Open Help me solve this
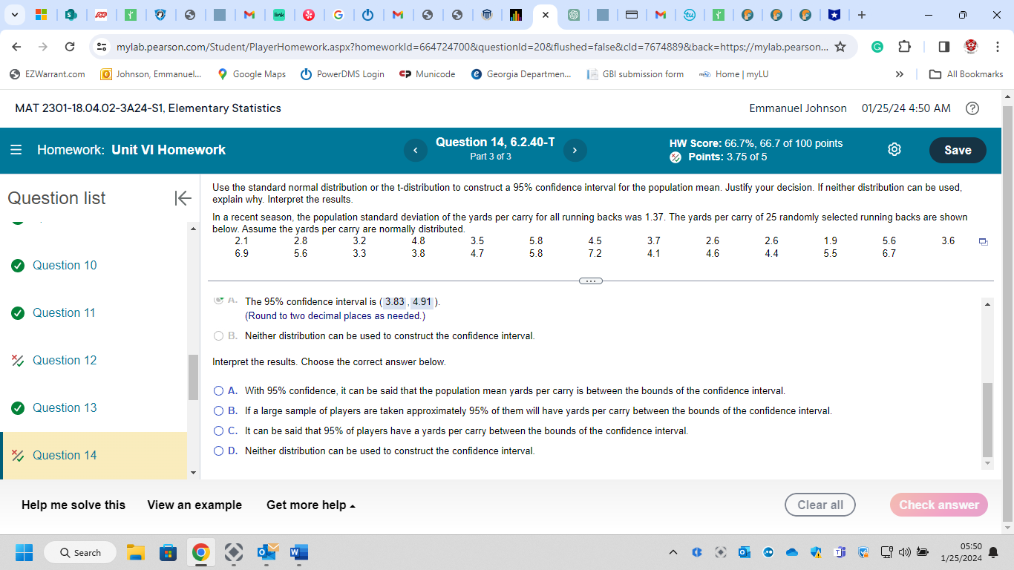 coord(74,505)
